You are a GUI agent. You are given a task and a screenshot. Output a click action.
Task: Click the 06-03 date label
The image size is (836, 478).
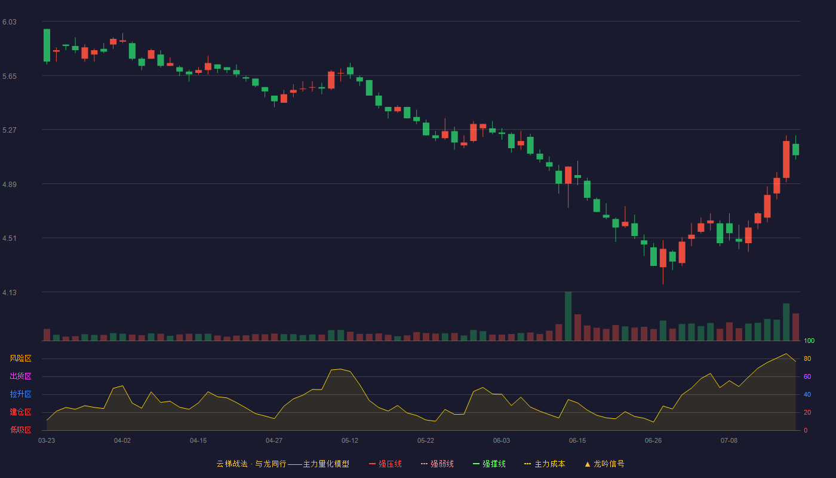502,440
